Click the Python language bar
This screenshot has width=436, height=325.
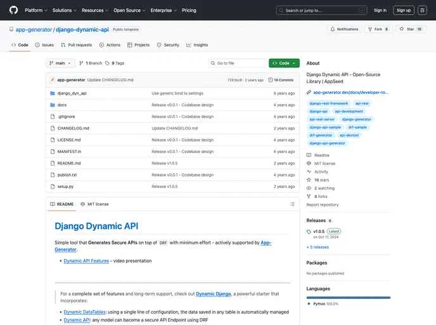coord(349,298)
